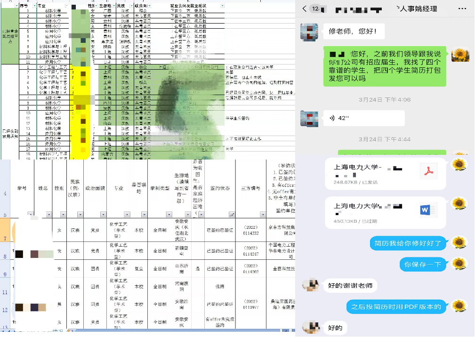Screen dimensions: 475x337
Task: Play the 42-second voice message
Action: point(364,118)
